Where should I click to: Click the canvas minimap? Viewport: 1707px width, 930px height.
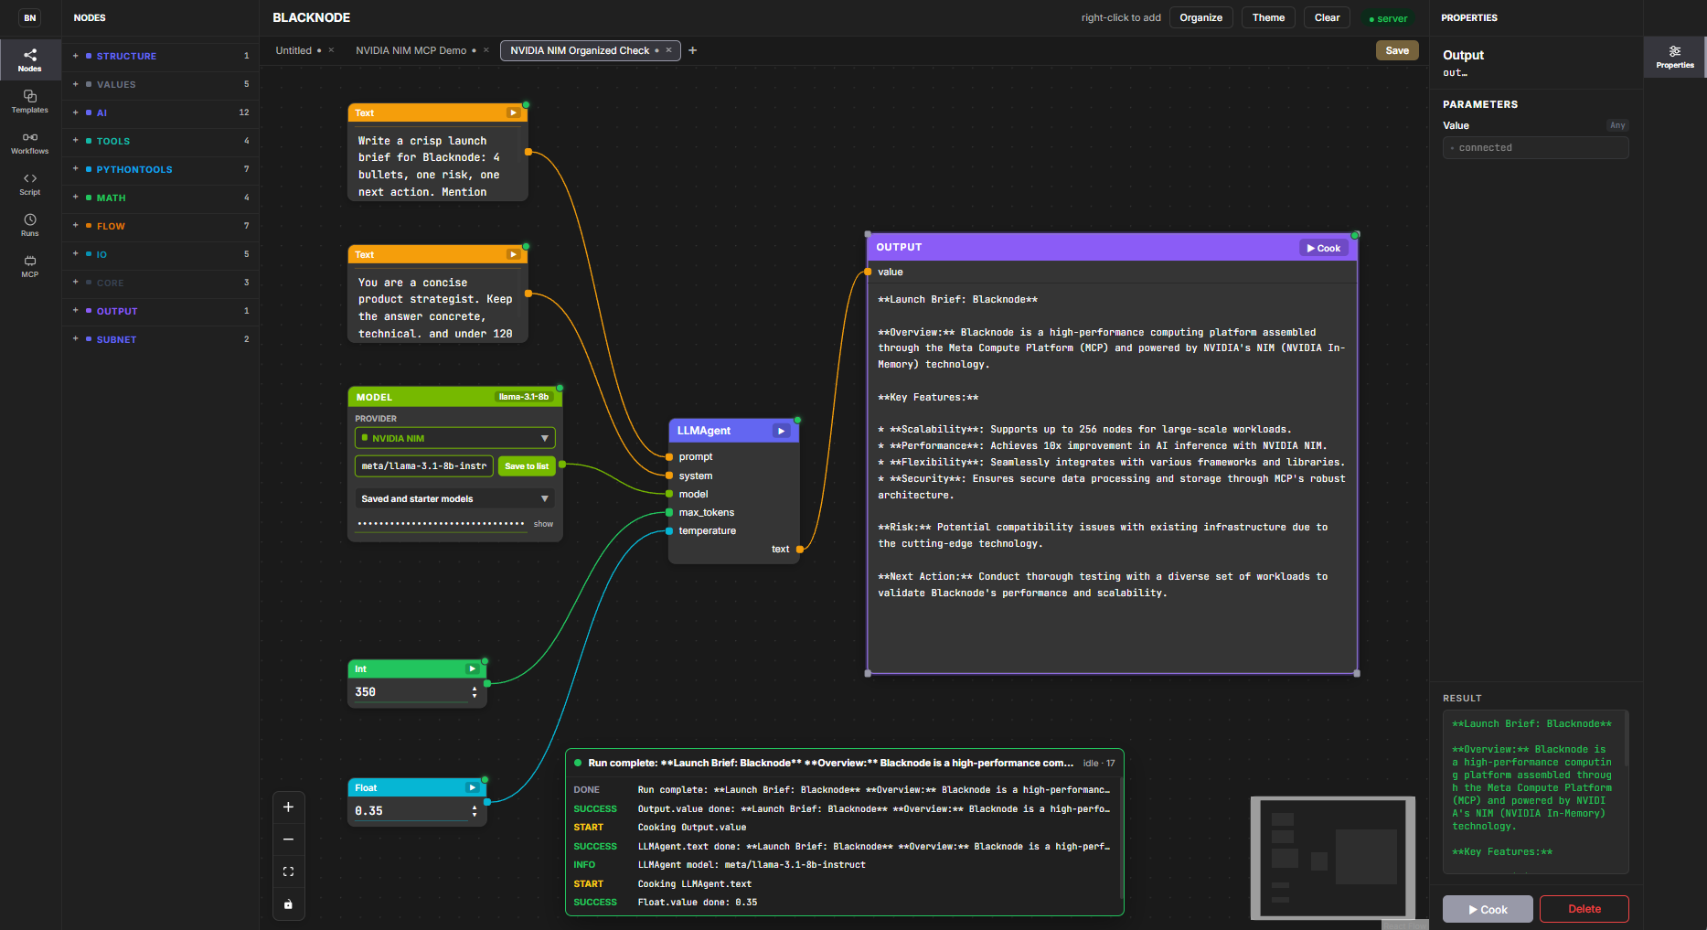1332,858
